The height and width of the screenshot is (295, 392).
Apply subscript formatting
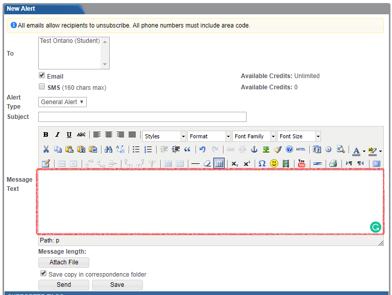pyautogui.click(x=234, y=163)
